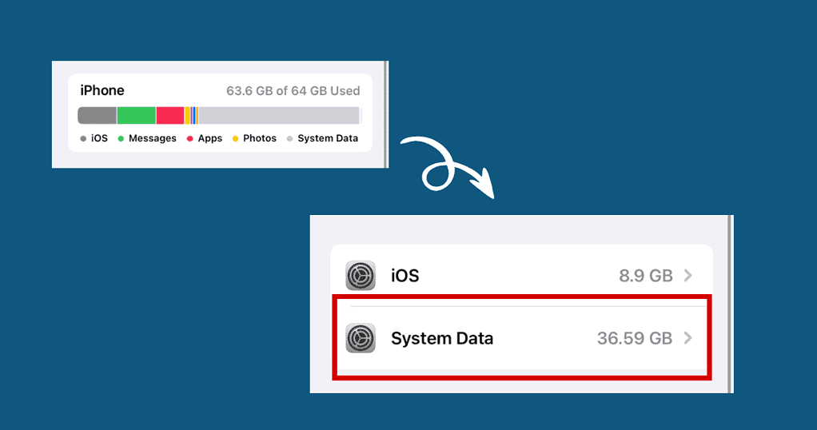This screenshot has width=817, height=430.
Task: Open the System Data row label
Action: [x=442, y=338]
